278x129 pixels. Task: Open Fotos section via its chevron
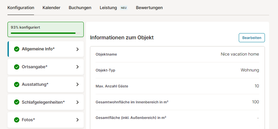tap(77, 120)
